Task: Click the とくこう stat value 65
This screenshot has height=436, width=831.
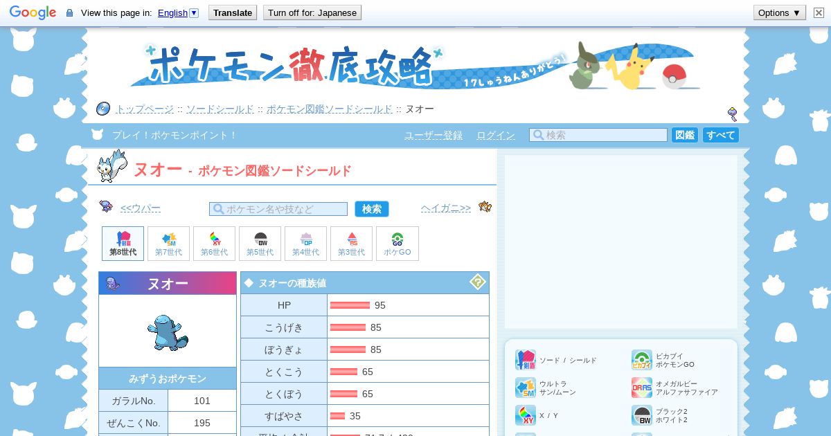Action: [368, 372]
